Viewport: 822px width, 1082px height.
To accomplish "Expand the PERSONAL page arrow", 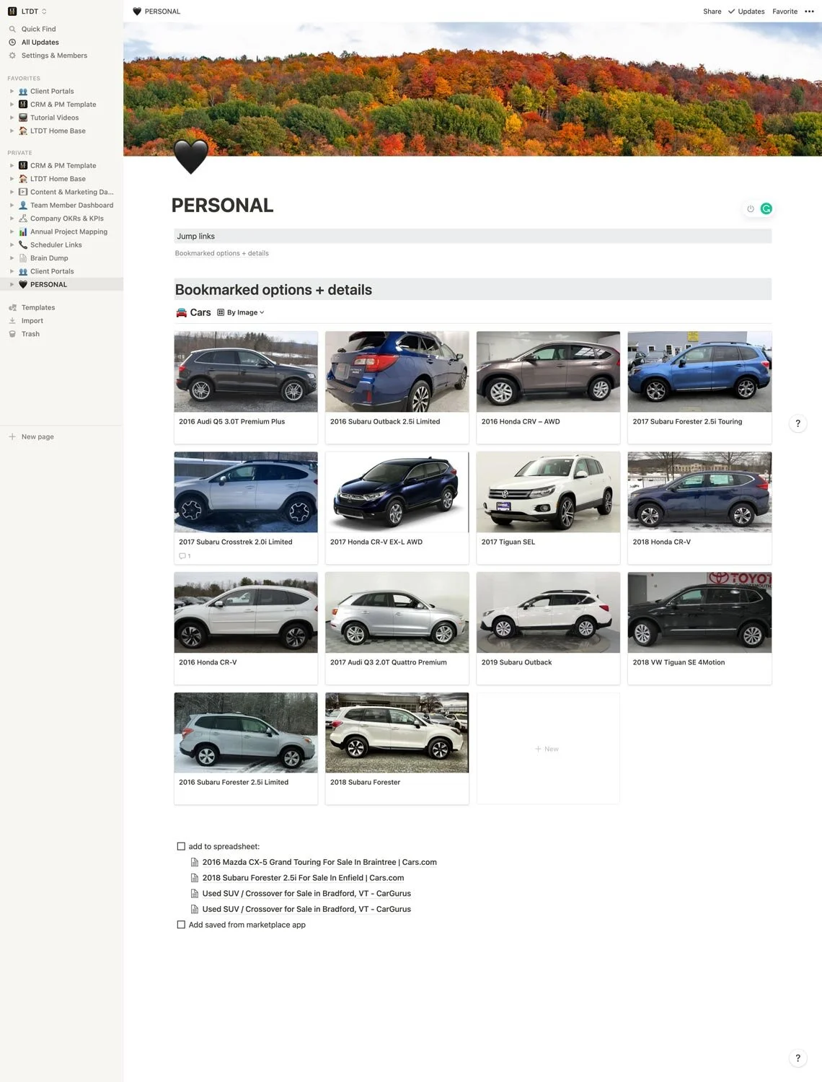I will (x=12, y=284).
